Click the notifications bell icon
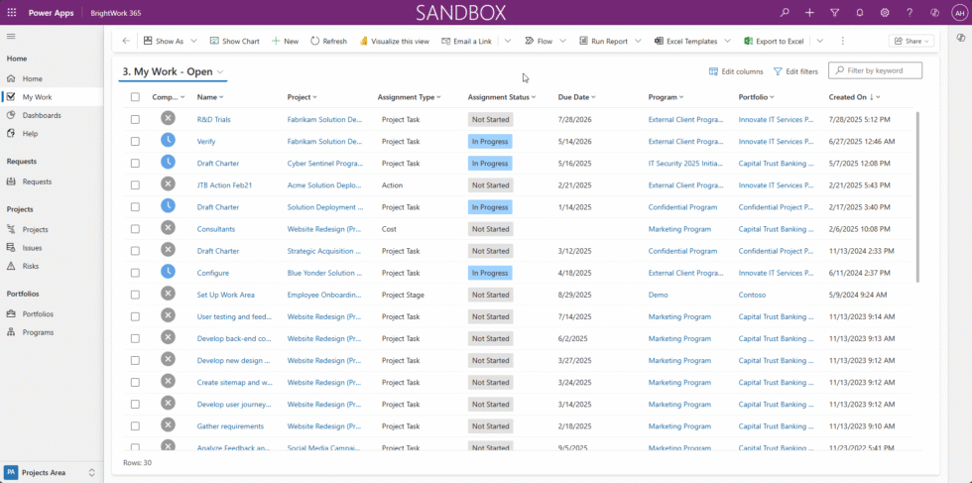This screenshot has width=972, height=483. pos(859,13)
